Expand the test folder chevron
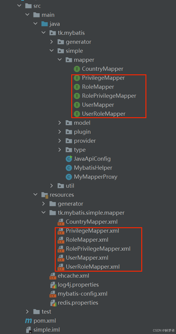 pos(28,312)
